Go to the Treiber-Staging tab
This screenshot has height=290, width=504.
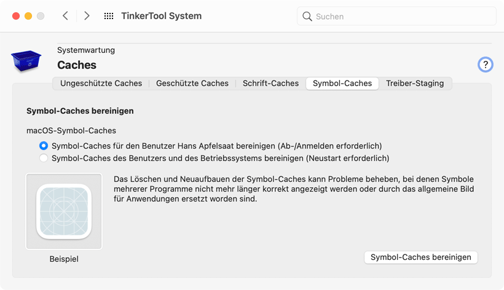click(x=415, y=84)
